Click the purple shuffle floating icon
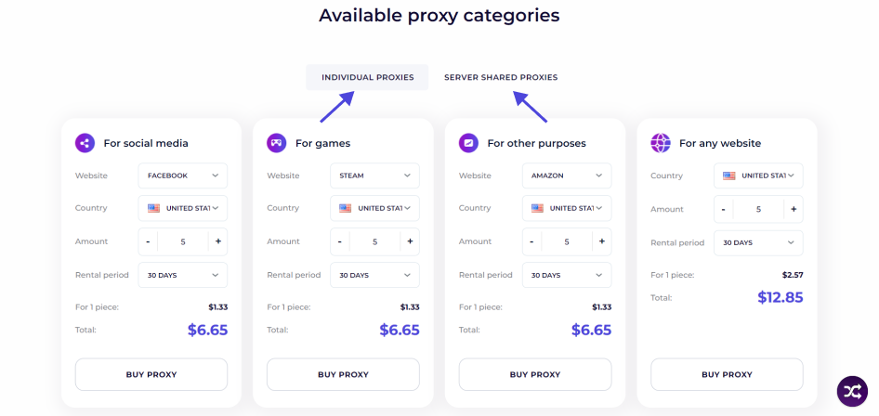879x416 pixels. tap(852, 391)
